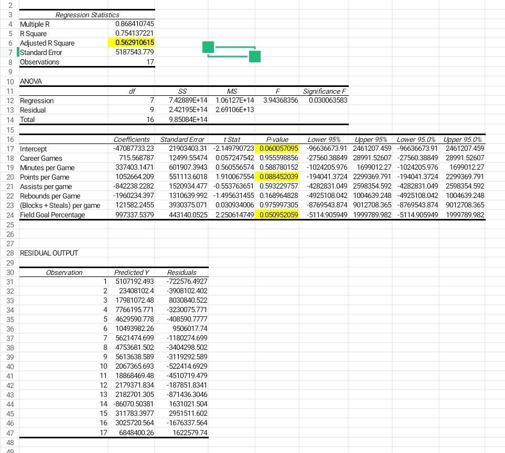505x453 pixels.
Task: Select the highlighted Adjusted R Square value
Action: tap(132, 43)
